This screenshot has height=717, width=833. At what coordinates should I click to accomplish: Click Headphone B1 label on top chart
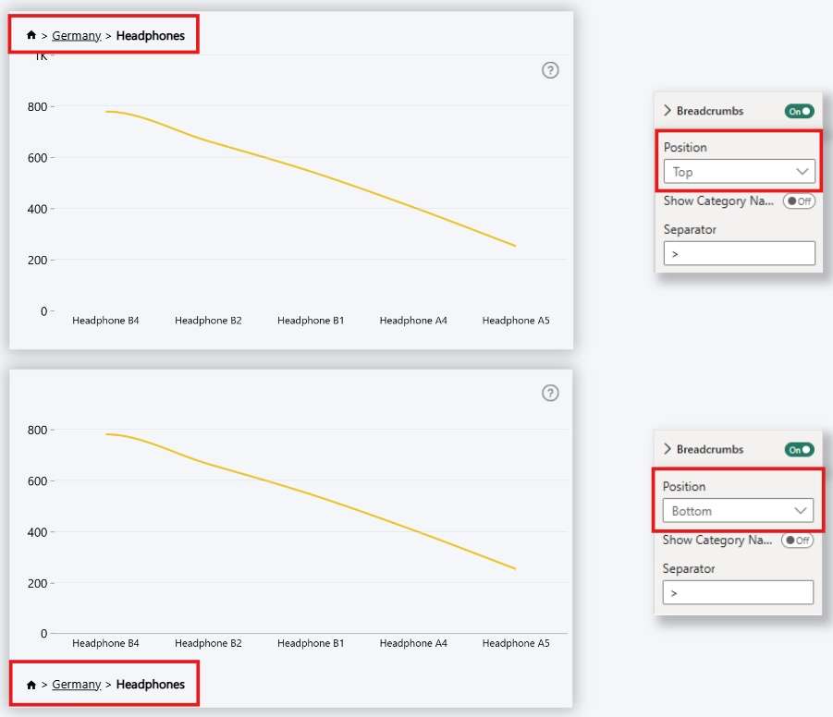[311, 321]
